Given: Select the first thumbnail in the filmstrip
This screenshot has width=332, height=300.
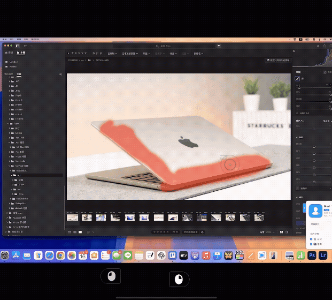Looking at the screenshot, I should click(x=72, y=217).
